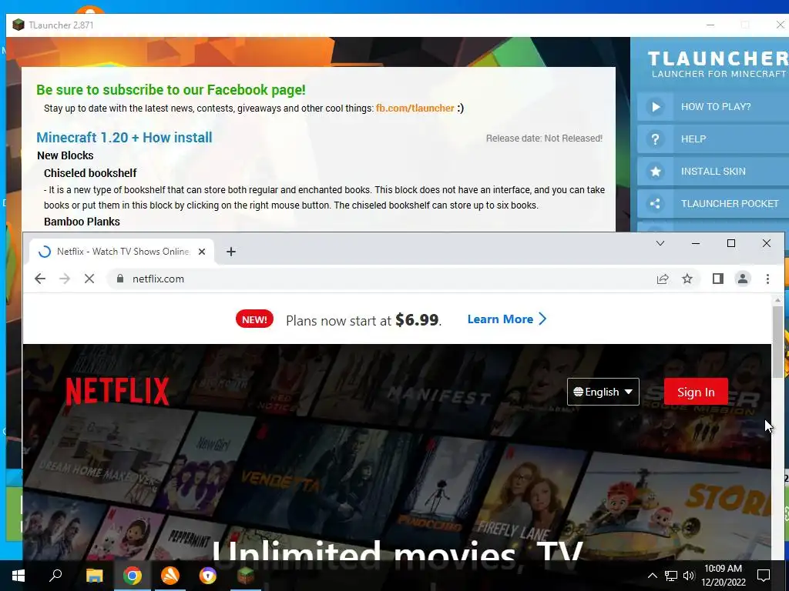Open Minecraft 1.20 + How install heading

coord(124,137)
